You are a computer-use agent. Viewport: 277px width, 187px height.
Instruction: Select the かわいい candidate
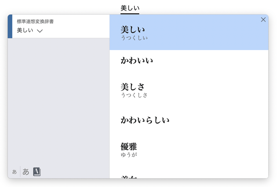(136, 61)
